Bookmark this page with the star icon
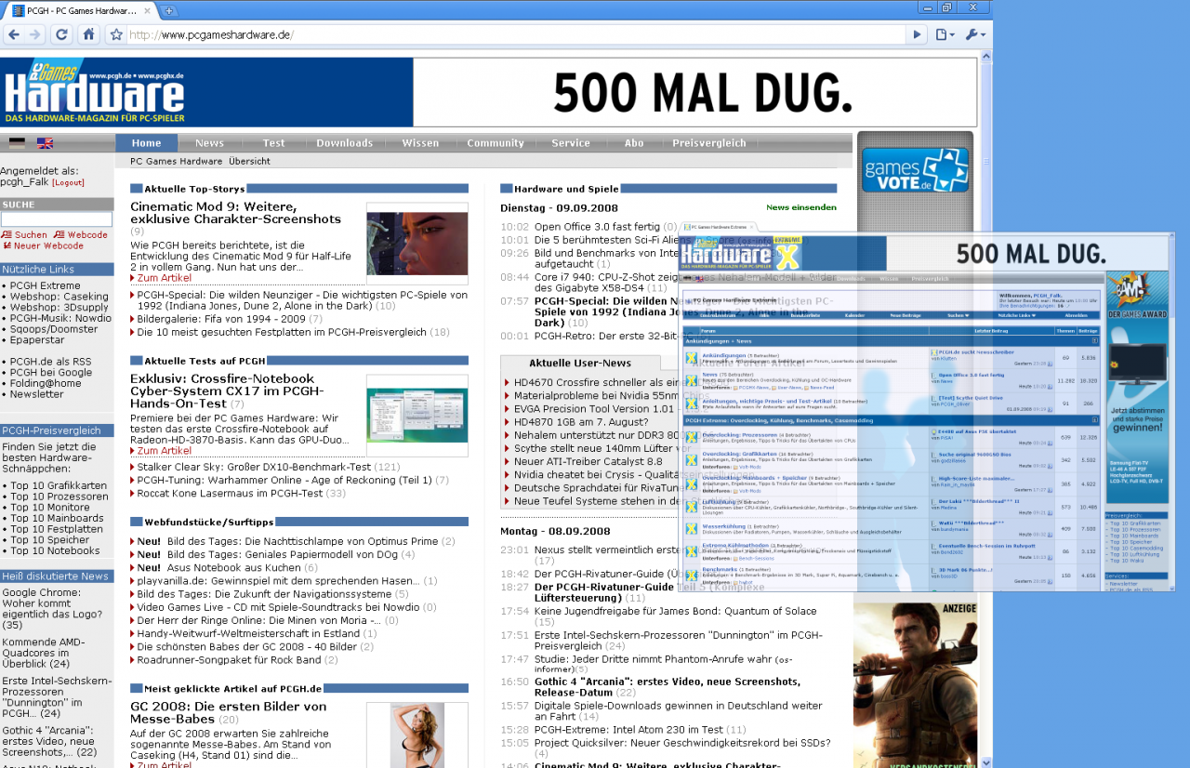This screenshot has height=768, width=1190. coord(115,34)
